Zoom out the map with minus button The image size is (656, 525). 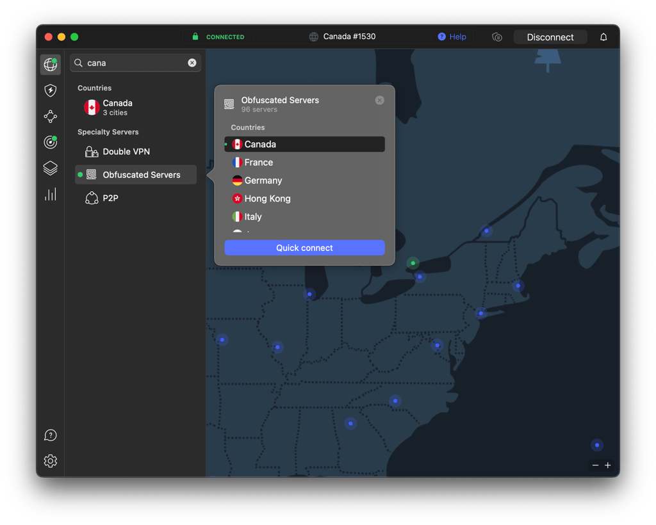595,465
